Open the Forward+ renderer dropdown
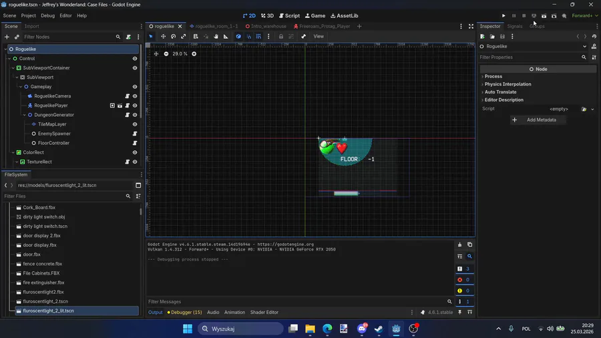The image size is (601, 338). pyautogui.click(x=584, y=16)
